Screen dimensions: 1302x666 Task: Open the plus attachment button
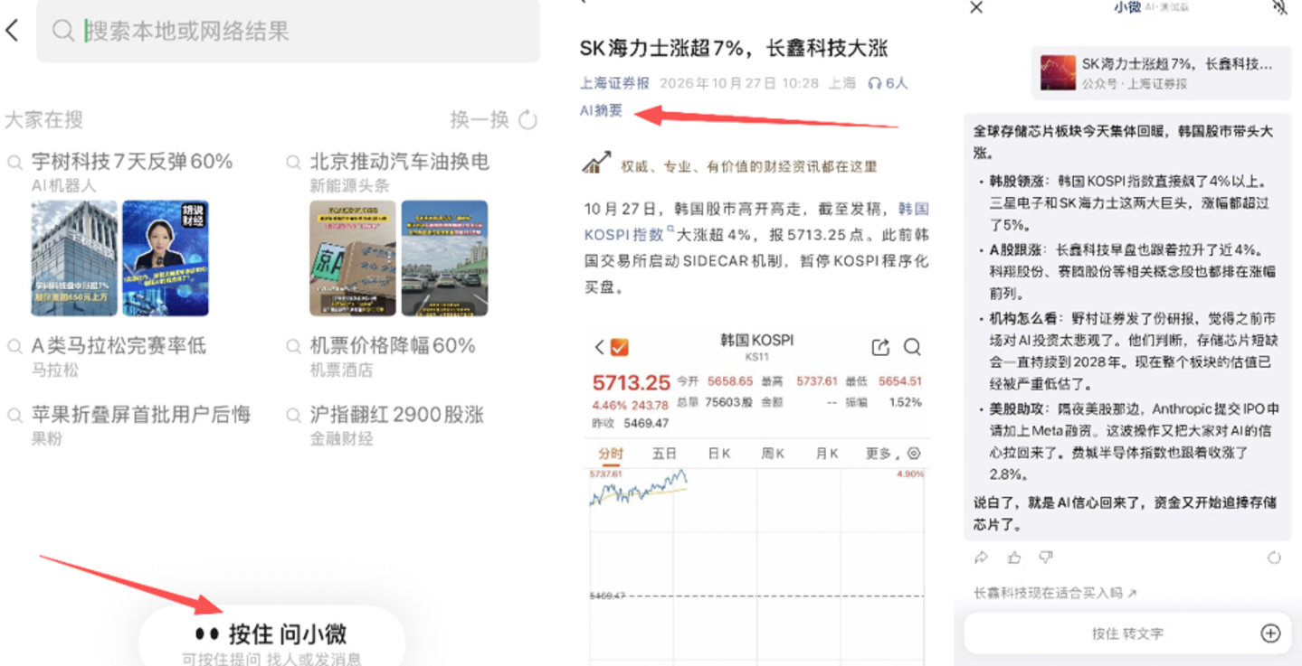coord(1270,633)
